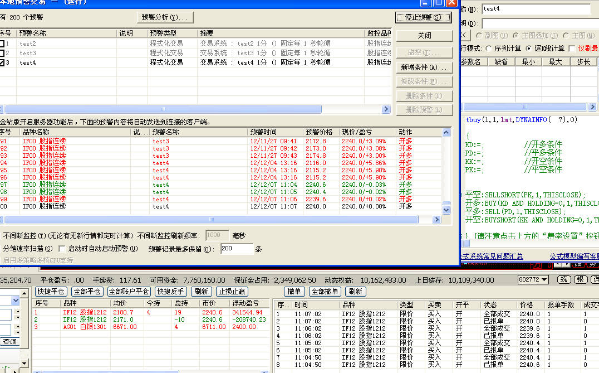Open 公式模型编写 link

pyautogui.click(x=574, y=256)
